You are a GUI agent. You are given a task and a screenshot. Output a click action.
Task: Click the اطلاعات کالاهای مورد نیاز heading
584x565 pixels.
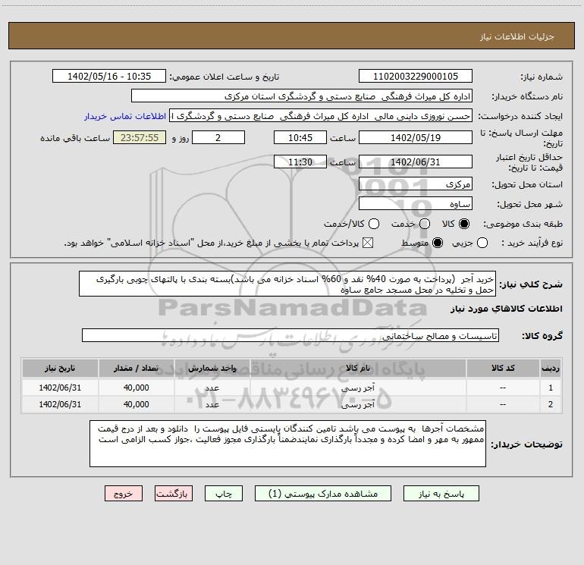507,309
